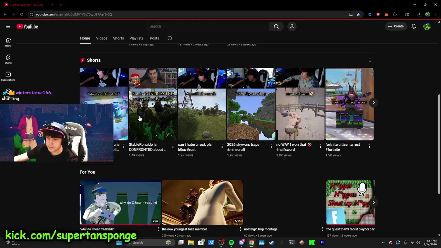Open Subscriptions in the left sidebar
The image size is (441, 248).
pyautogui.click(x=8, y=76)
